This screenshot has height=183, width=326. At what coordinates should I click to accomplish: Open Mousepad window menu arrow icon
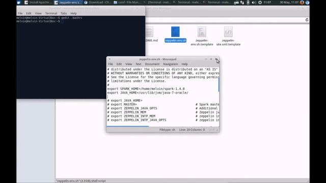(110, 59)
